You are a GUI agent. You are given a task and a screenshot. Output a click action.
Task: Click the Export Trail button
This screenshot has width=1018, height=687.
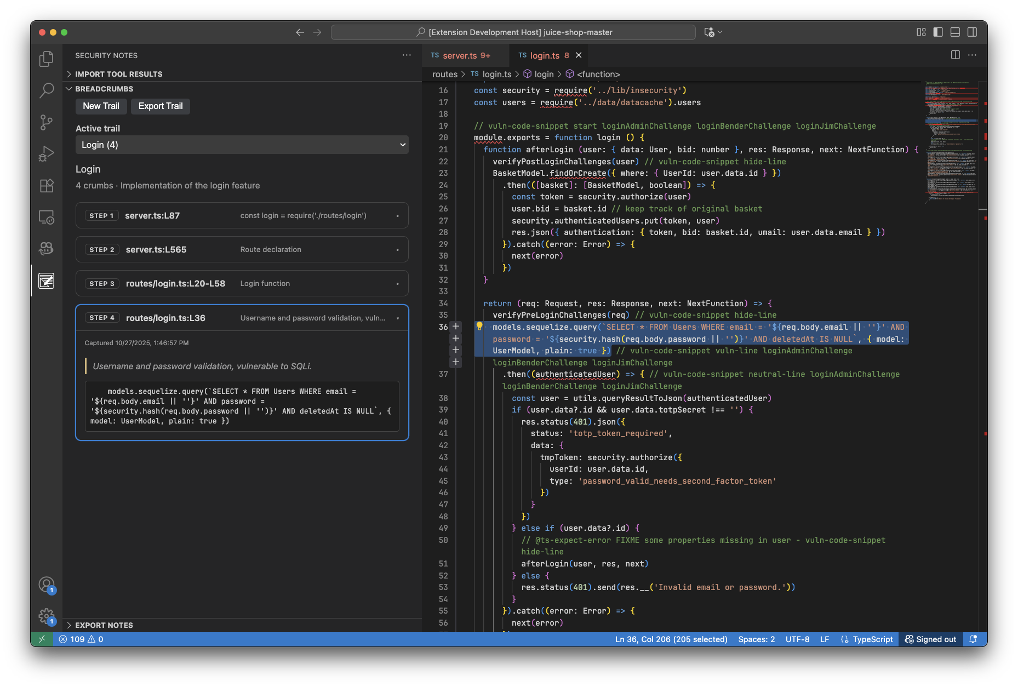click(161, 106)
